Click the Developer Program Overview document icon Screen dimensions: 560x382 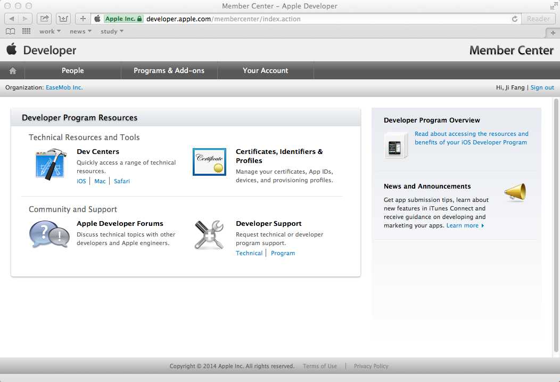pos(396,145)
